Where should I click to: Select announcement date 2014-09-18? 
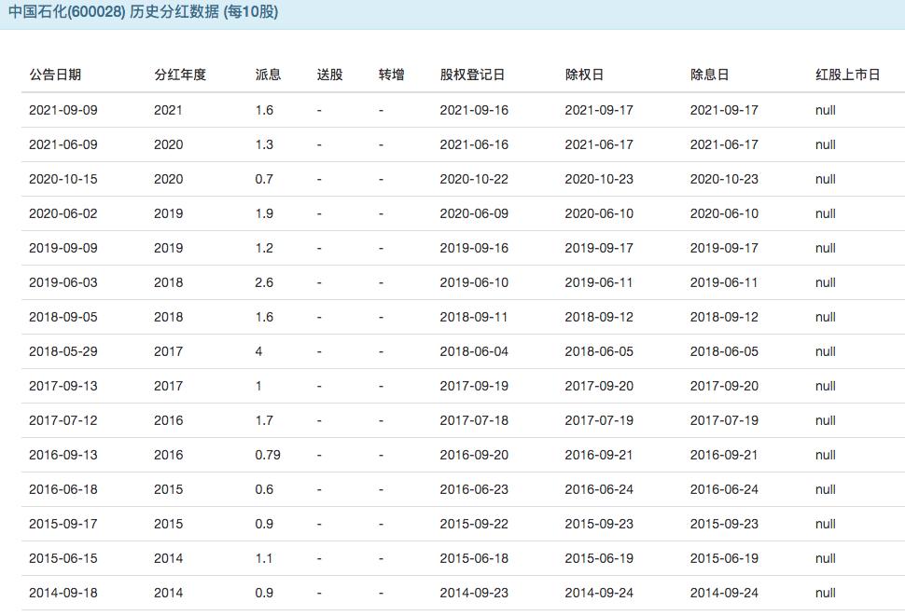(63, 593)
